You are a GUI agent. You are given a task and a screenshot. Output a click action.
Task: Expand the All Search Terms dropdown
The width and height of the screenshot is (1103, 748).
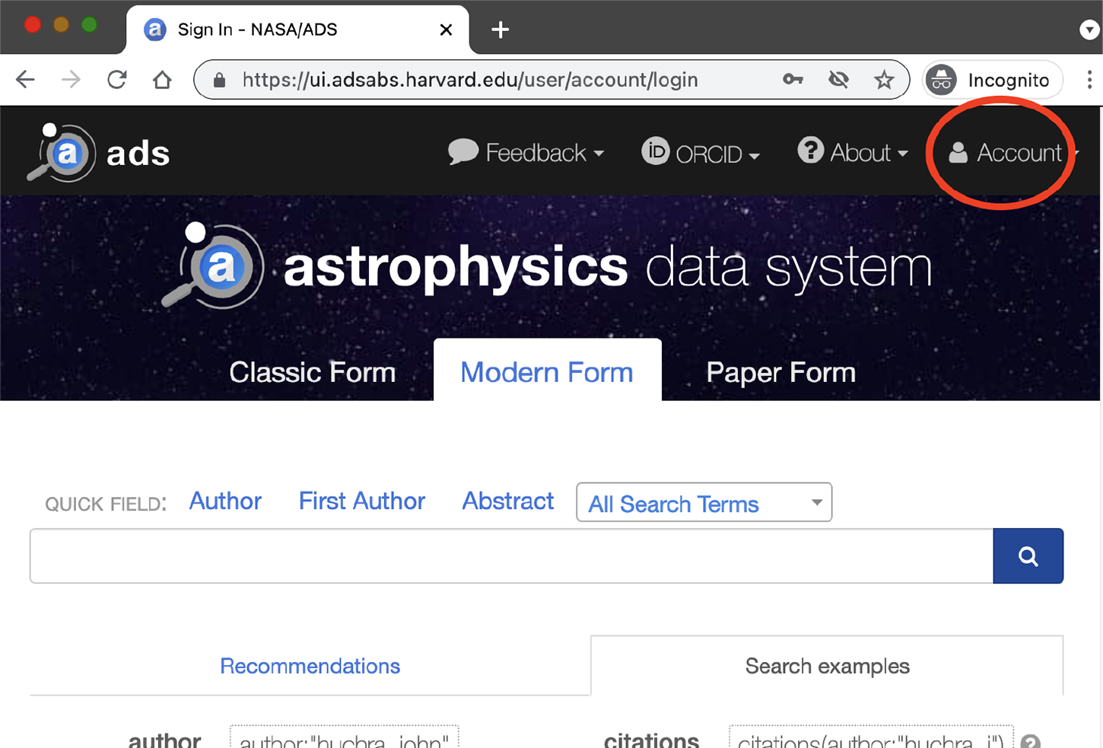point(704,502)
